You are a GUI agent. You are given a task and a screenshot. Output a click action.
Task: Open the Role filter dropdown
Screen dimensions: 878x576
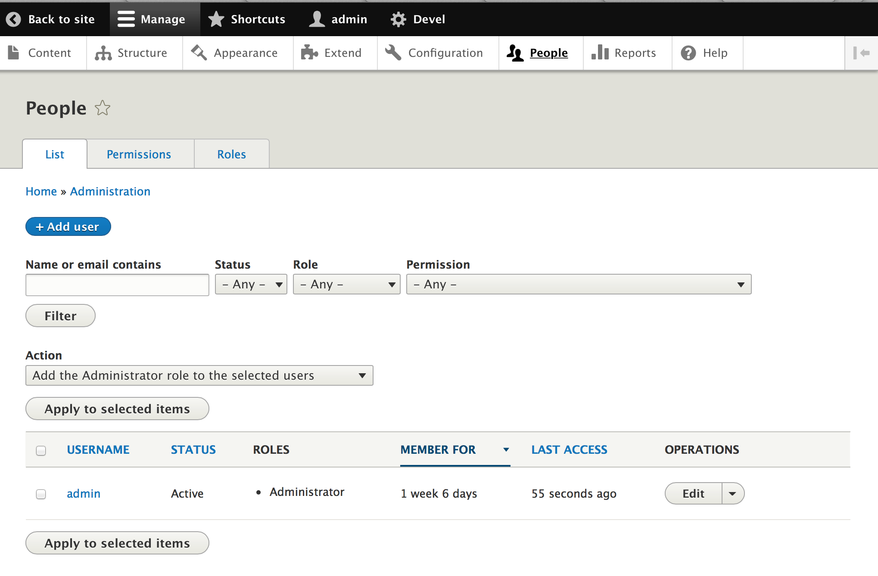346,285
